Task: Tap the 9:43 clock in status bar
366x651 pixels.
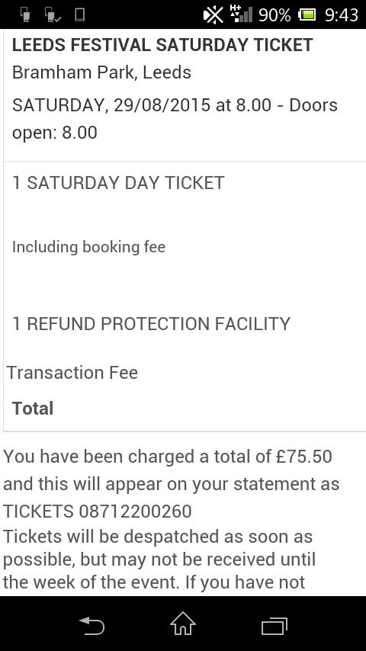Action: click(341, 15)
